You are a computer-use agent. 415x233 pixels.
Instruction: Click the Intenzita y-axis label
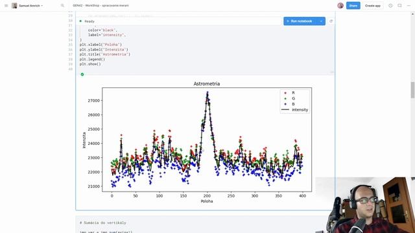(84, 140)
